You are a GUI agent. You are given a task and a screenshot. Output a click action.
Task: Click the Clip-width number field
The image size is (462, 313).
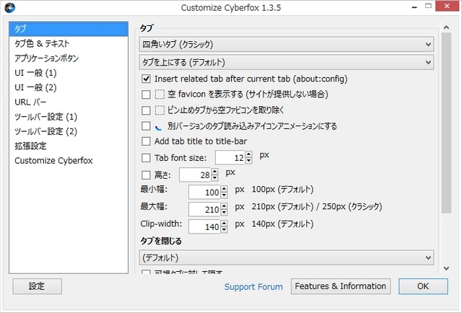(x=204, y=226)
